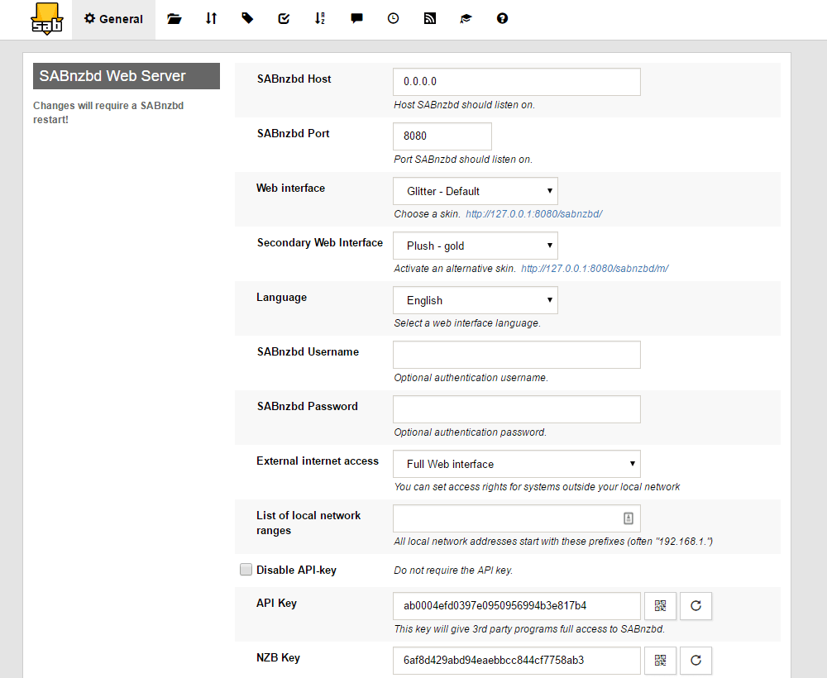Open the Special settings graduation cap icon
Screen dimensions: 827x678
click(x=466, y=19)
